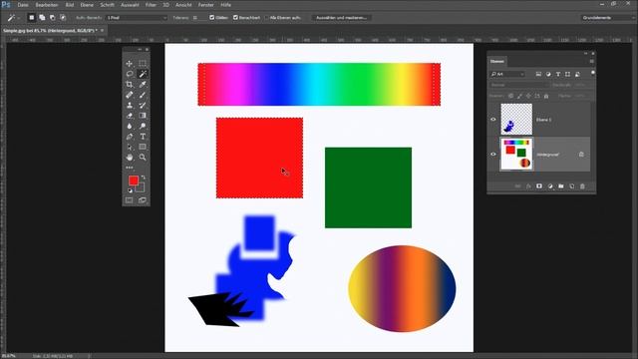This screenshot has width=638, height=359.
Task: Toggle the Glätten anti-alias checkbox
Action: point(212,18)
